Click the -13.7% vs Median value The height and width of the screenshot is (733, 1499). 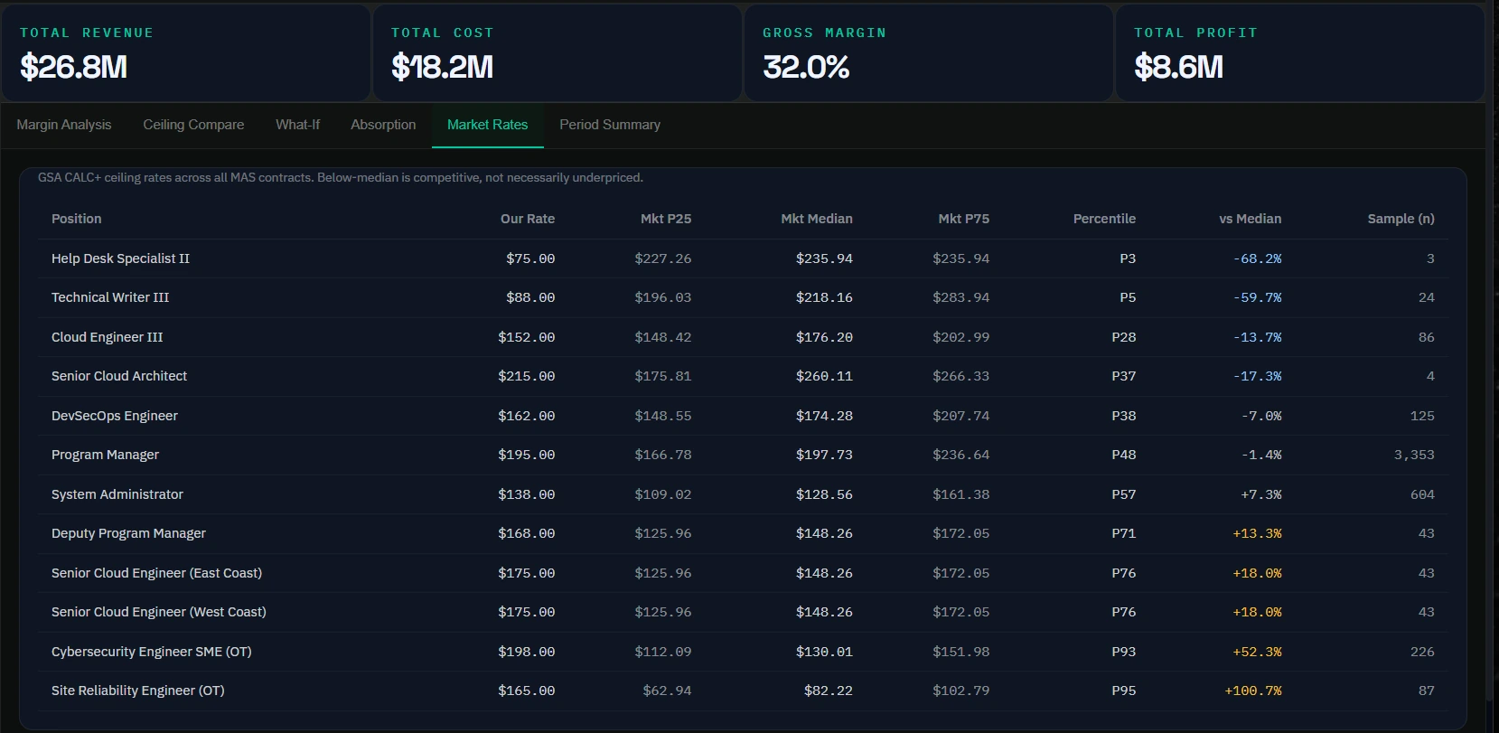pos(1257,337)
